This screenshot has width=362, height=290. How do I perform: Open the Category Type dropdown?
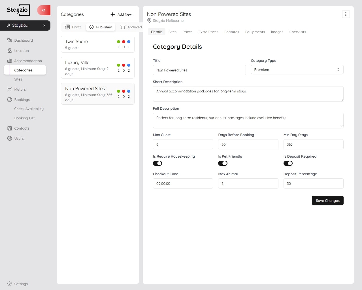point(297,69)
